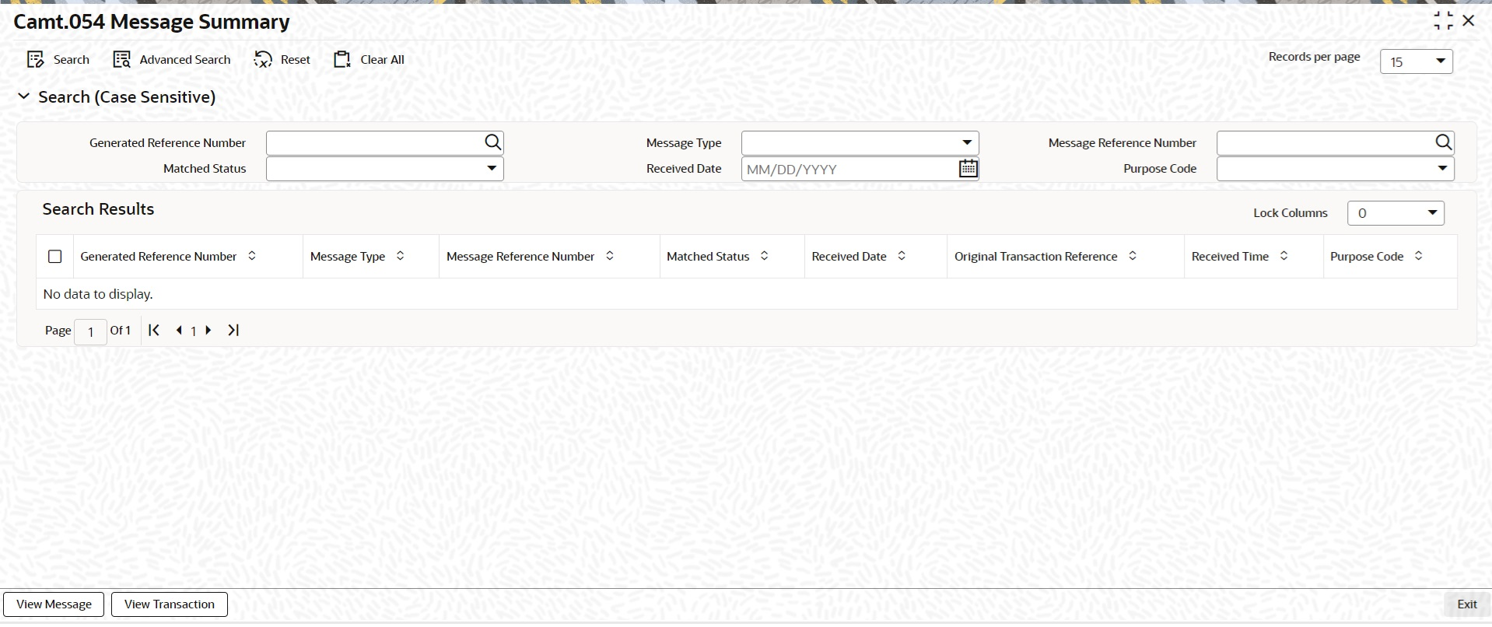Viewport: 1492px width, 627px height.
Task: Click the Reset toolbar button
Action: pos(282,60)
